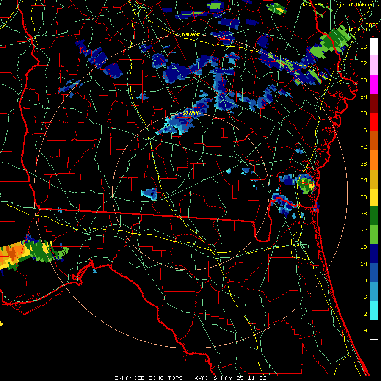Screen dimensions: 381x381
Task: Click the "KVAX" radar site identifier
Action: point(203,378)
